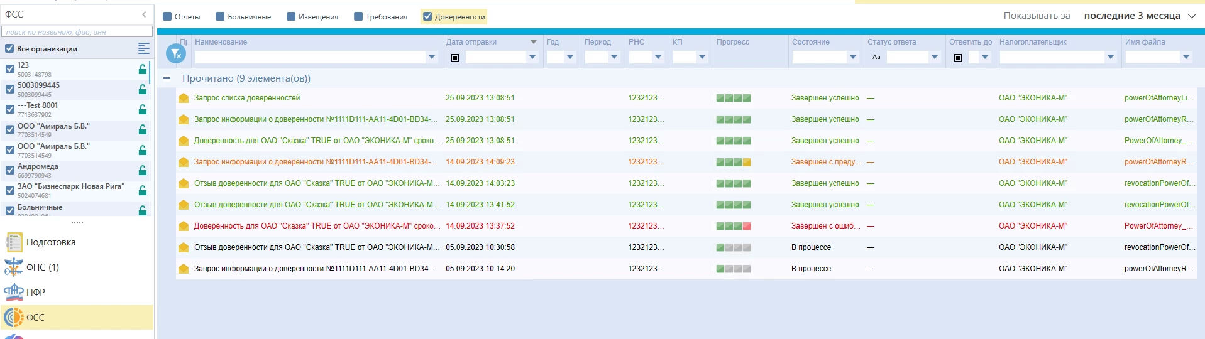Enable the Больничные filter checkbox
Viewport: 1205px width, 339px height.
220,17
